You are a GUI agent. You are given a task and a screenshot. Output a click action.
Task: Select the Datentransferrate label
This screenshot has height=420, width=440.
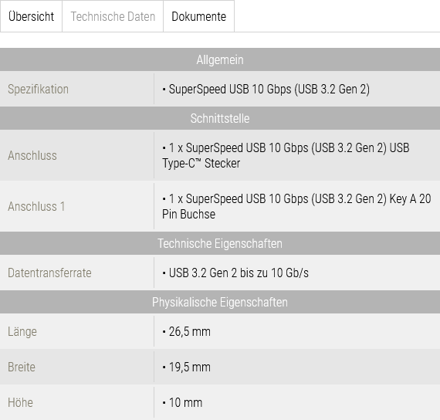point(49,273)
